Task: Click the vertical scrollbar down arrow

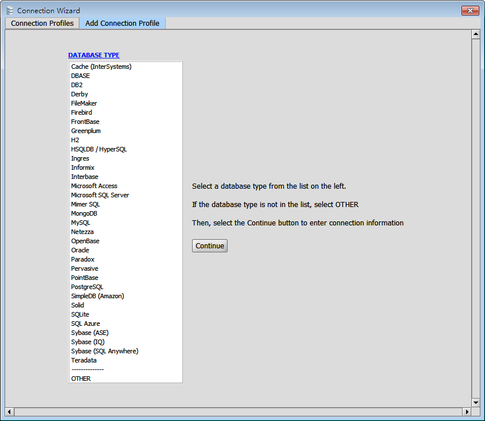Action: (476, 403)
